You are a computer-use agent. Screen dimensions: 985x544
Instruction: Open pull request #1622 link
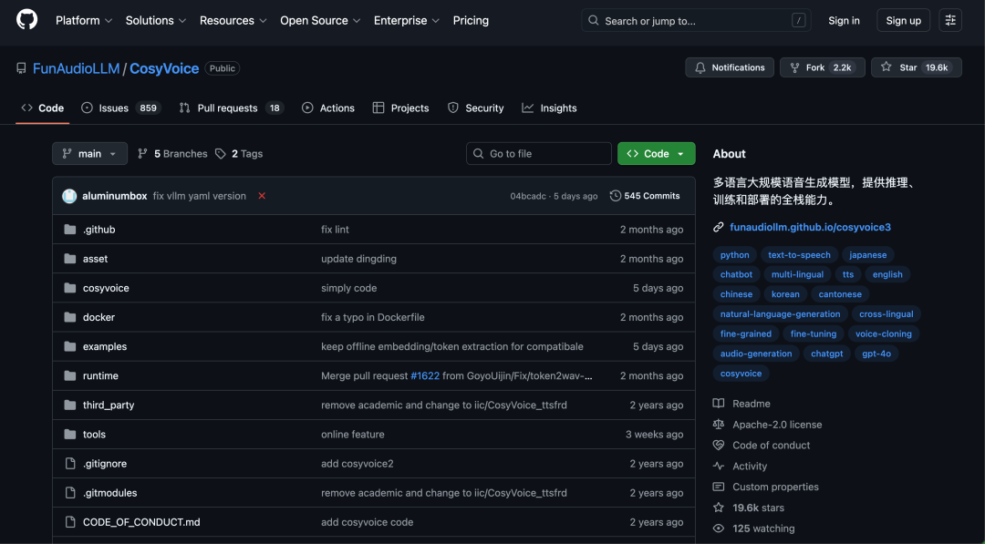point(425,375)
